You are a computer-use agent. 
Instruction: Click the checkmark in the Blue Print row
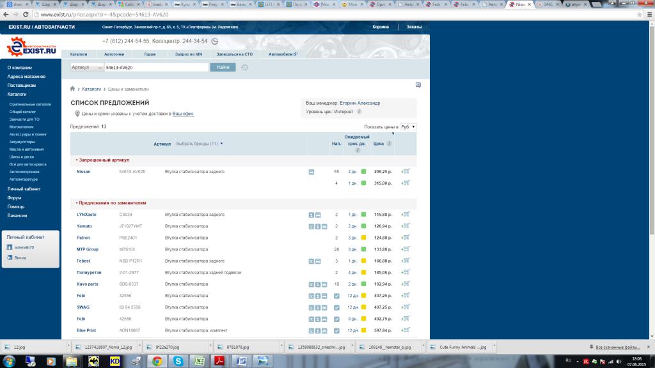coord(336,331)
